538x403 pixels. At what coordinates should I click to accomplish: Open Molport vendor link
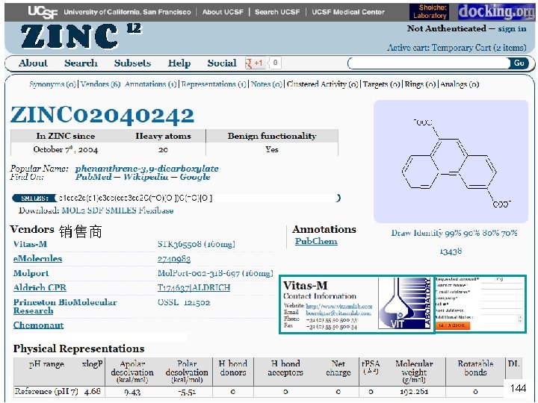coord(31,273)
